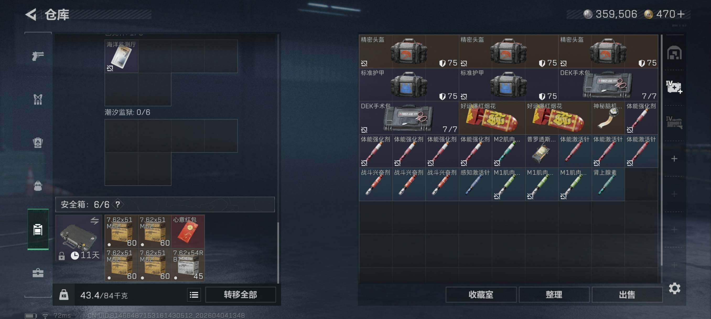Toggle the list view icon near 转移全部

pyautogui.click(x=194, y=295)
